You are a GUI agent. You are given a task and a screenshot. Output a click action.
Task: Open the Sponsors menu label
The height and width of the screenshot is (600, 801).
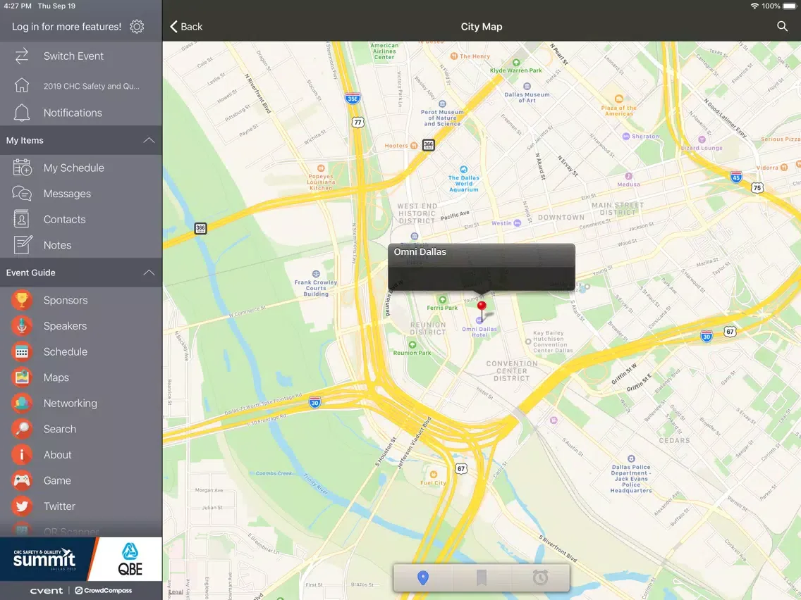66,300
